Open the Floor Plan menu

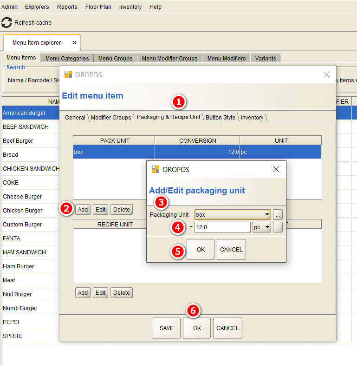tap(98, 7)
